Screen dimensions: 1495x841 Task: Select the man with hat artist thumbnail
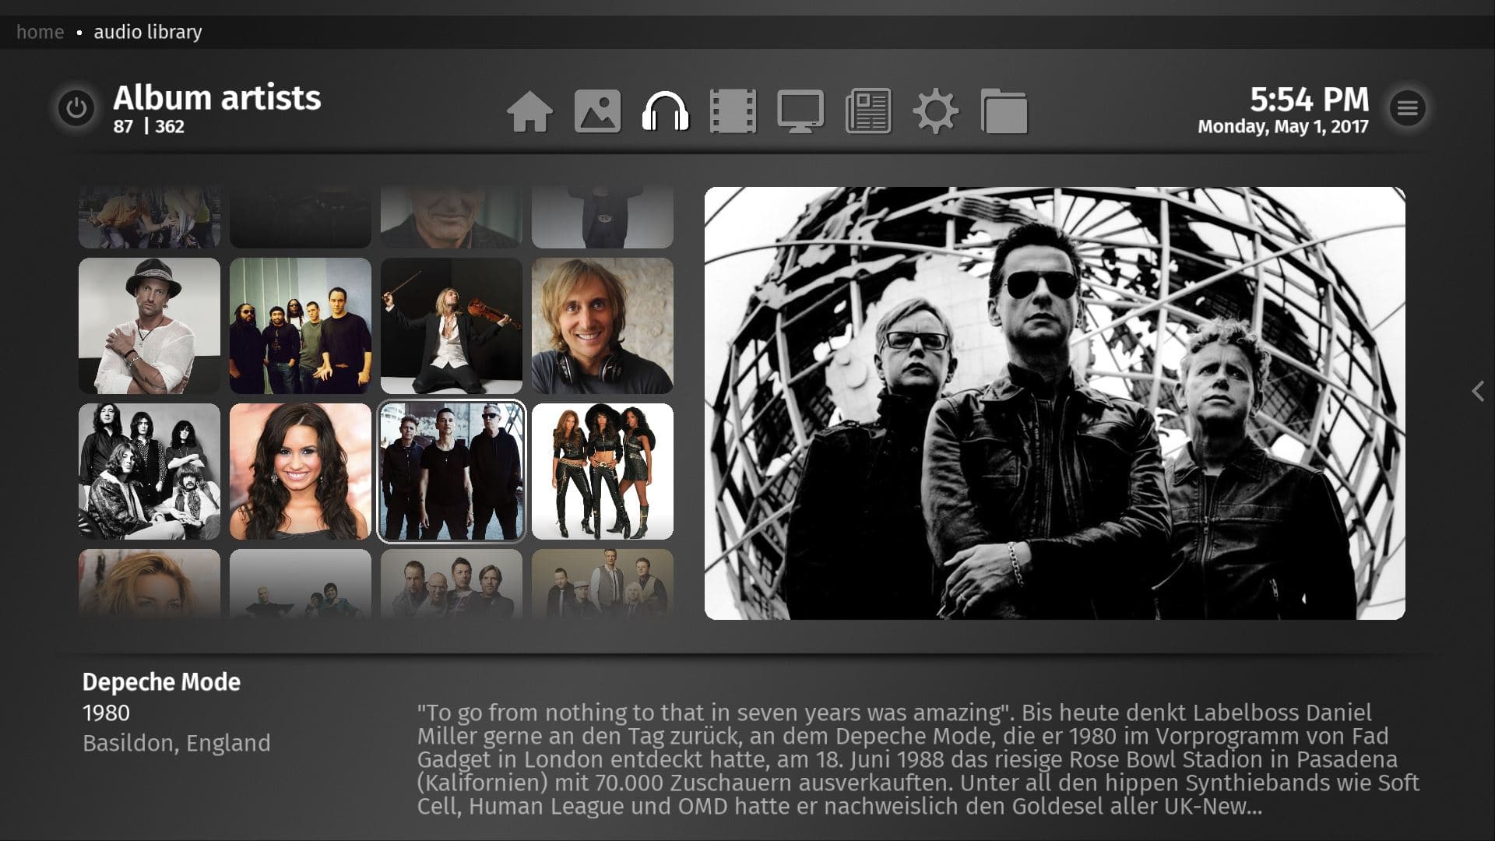(149, 325)
